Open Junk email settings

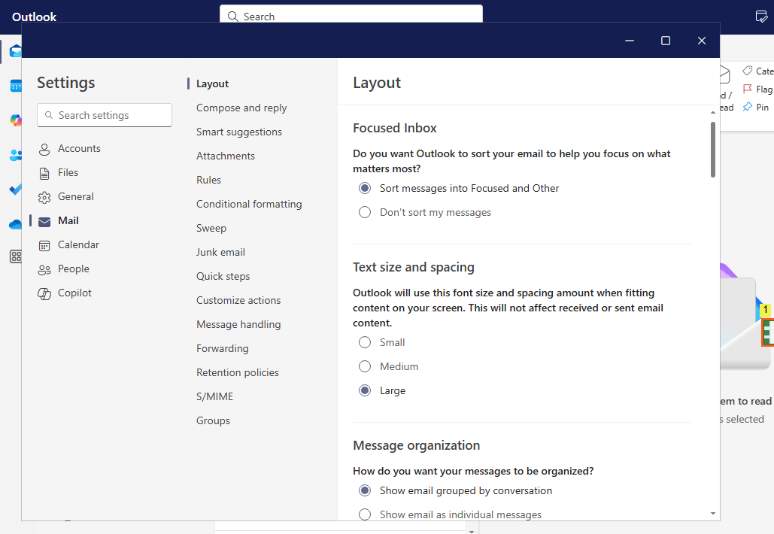coord(220,252)
